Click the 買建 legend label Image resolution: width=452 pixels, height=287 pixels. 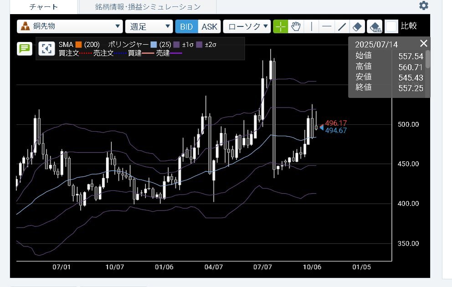click(134, 53)
